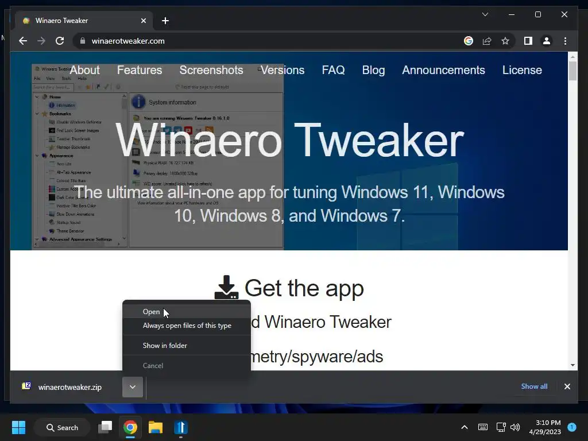Bookmark this page with the star icon
This screenshot has width=588, height=441.
[x=505, y=41]
